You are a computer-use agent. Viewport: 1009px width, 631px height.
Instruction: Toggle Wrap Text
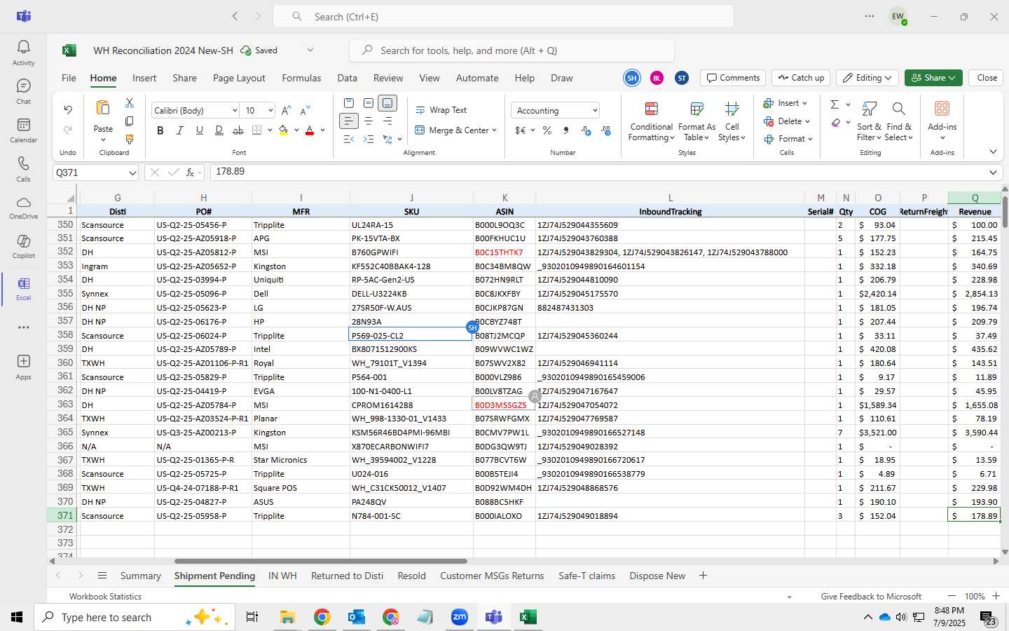pyautogui.click(x=441, y=110)
